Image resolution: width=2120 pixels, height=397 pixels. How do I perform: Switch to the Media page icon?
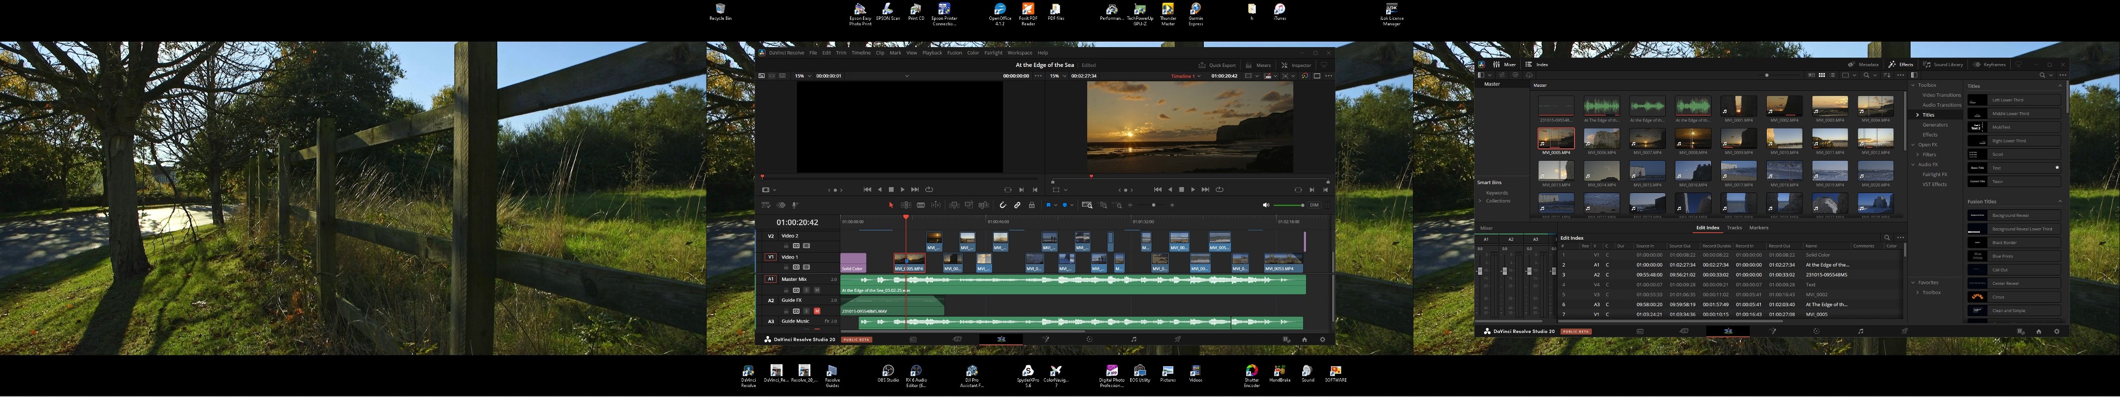pos(913,339)
